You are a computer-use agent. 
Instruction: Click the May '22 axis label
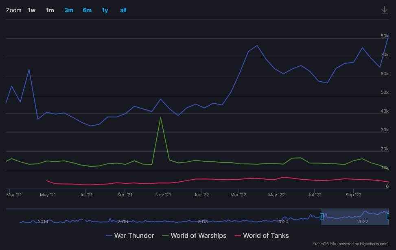pyautogui.click(x=276, y=195)
